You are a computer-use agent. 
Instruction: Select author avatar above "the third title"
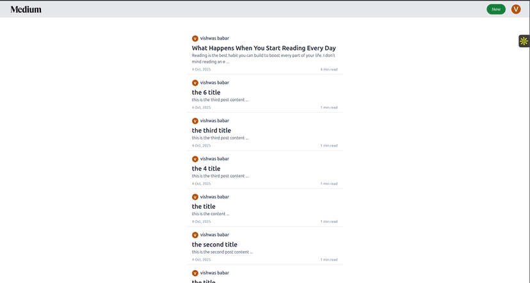tap(195, 121)
